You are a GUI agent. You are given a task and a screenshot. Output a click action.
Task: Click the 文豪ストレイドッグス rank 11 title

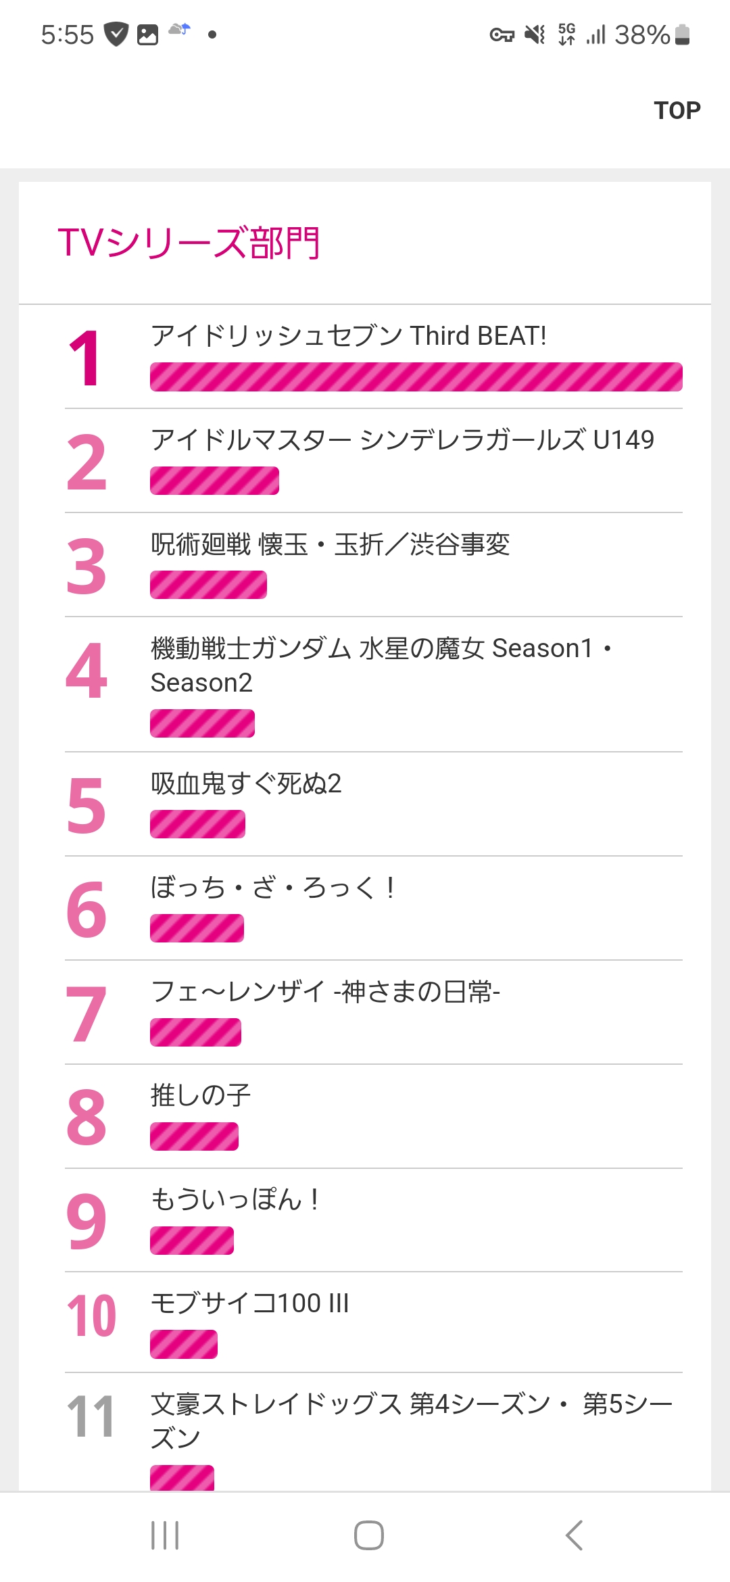pyautogui.click(x=412, y=1421)
